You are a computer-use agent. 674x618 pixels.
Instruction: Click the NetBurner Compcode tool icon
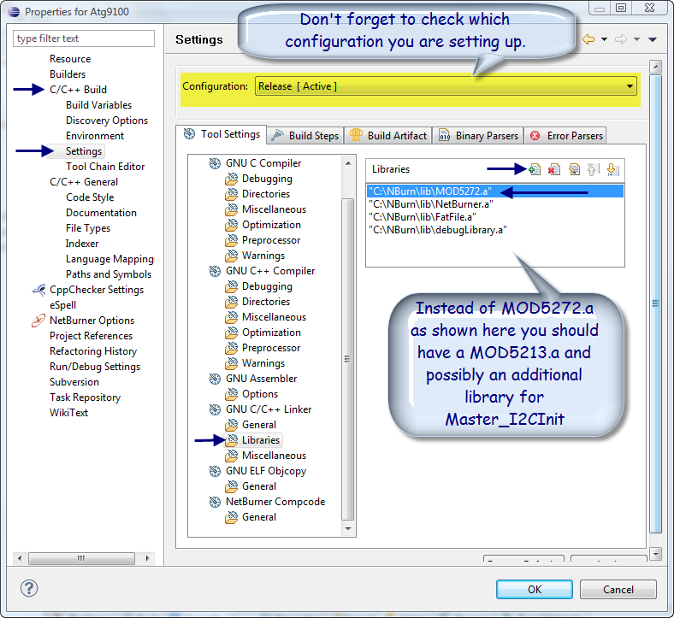point(215,502)
